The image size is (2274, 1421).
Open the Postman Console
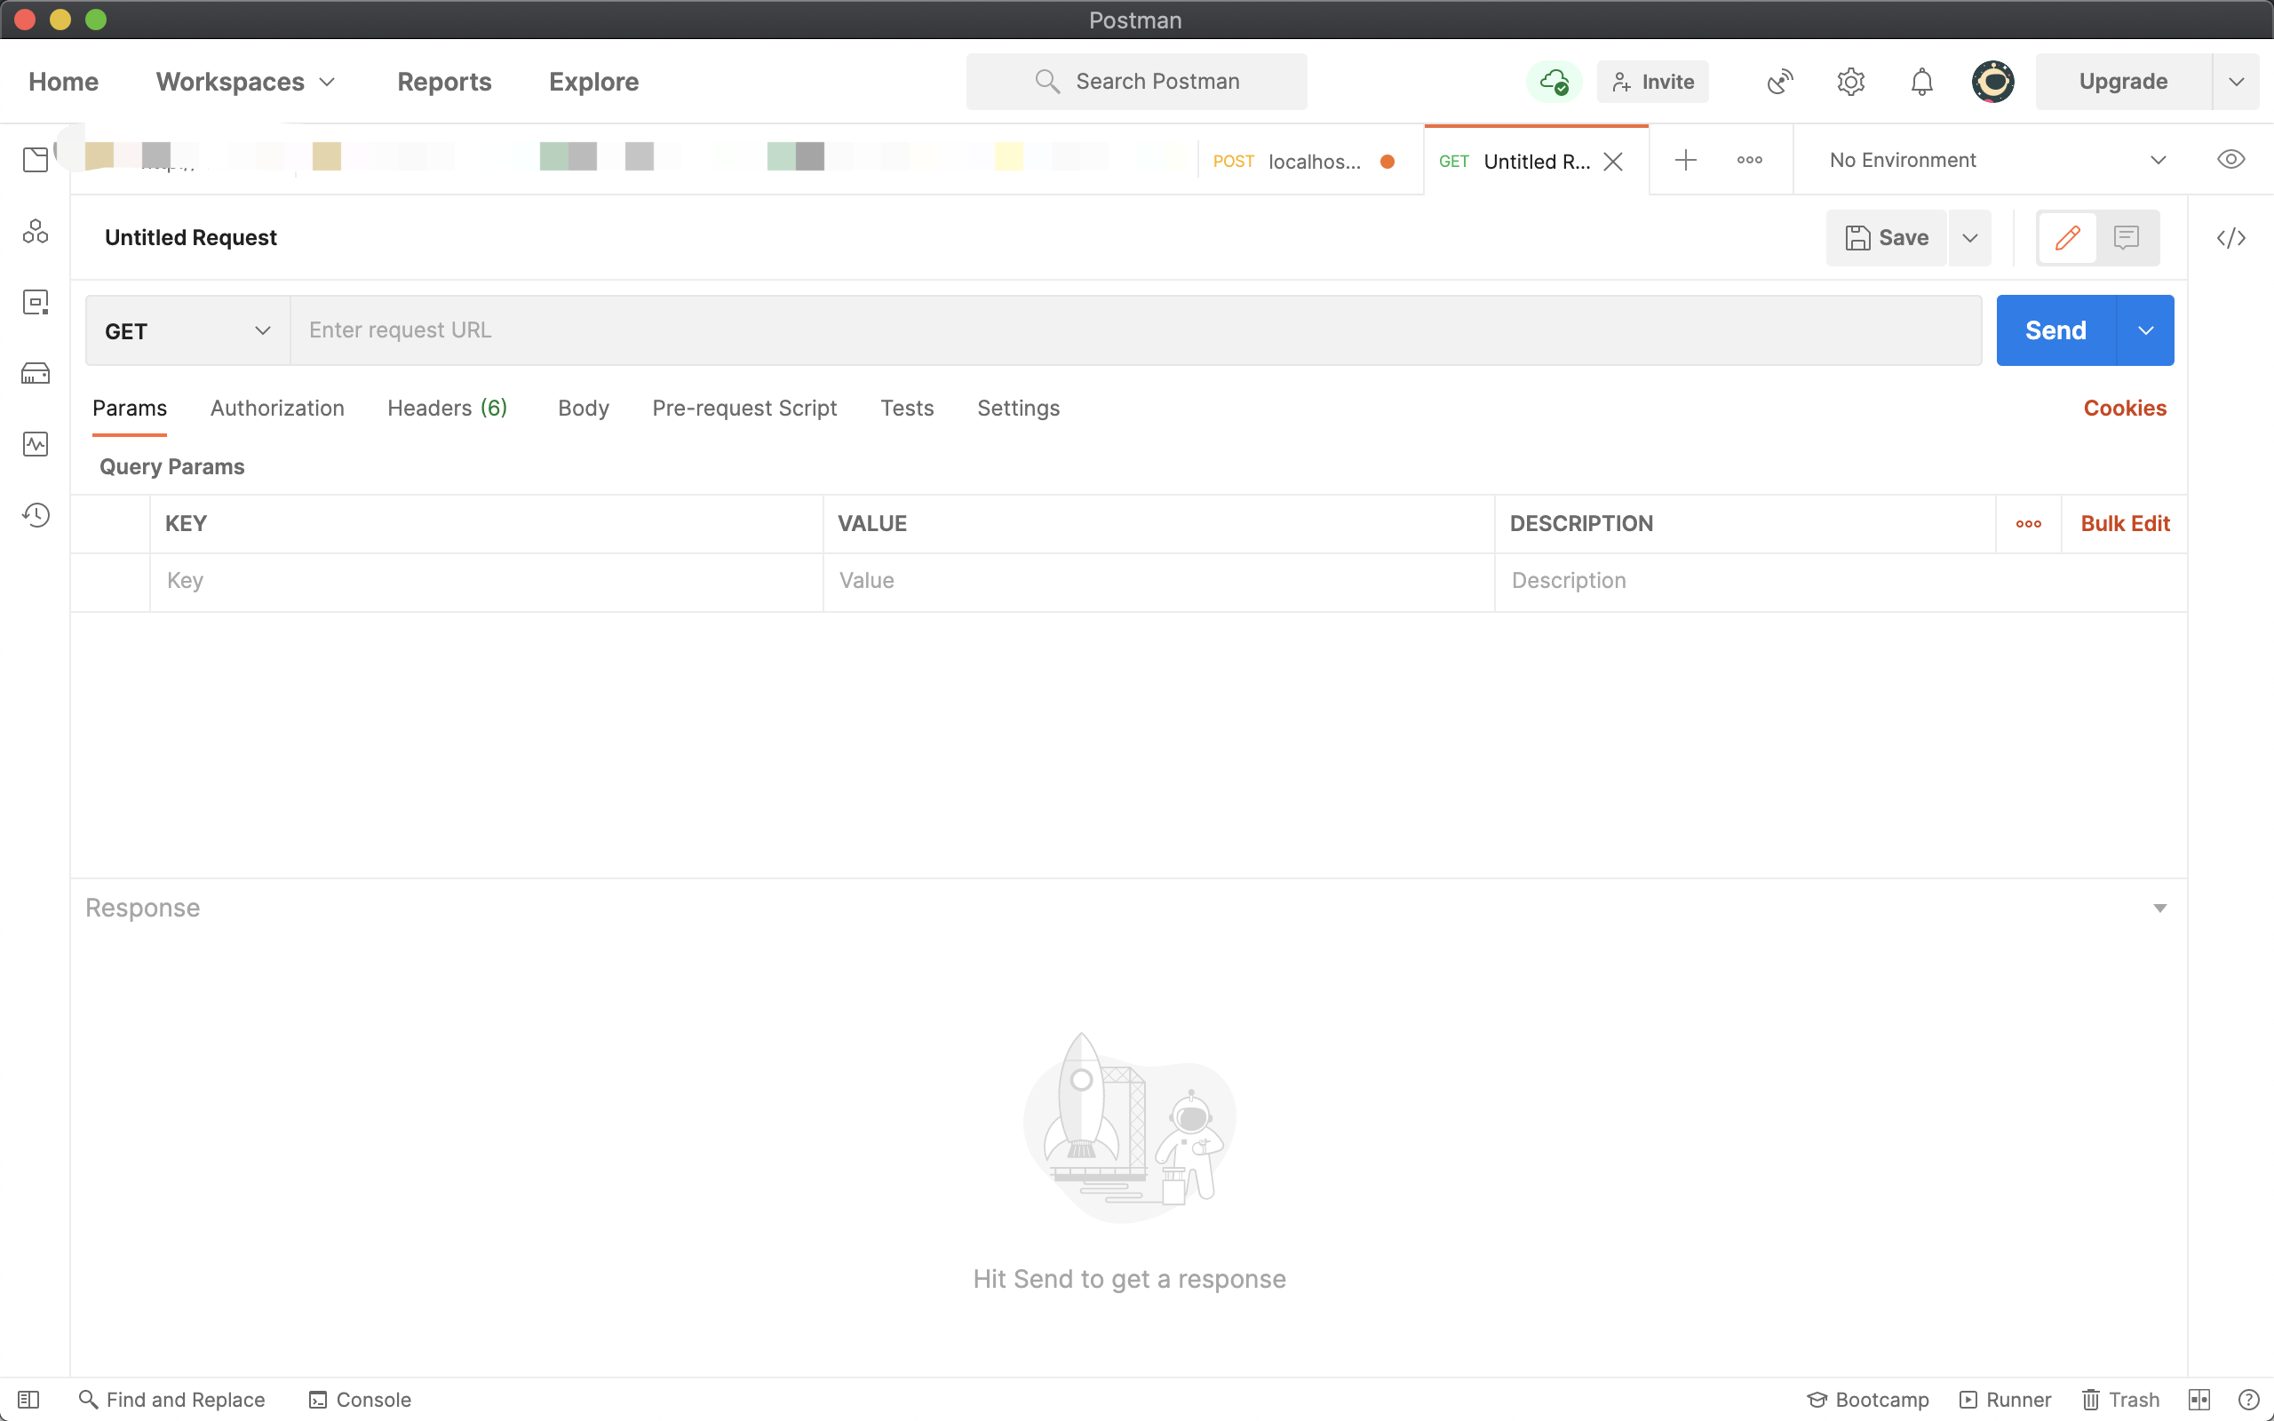(x=361, y=1400)
